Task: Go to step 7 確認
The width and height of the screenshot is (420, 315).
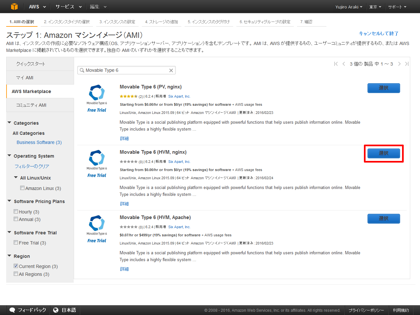Action: point(306,22)
